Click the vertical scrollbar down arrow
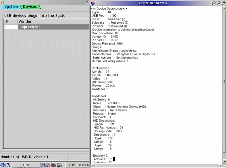Viewport: 227px width, 168px height. point(224,161)
